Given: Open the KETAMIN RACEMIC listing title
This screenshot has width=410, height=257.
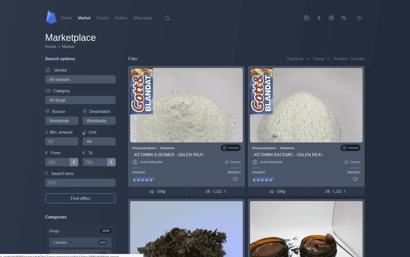Looking at the screenshot, I should [288, 155].
